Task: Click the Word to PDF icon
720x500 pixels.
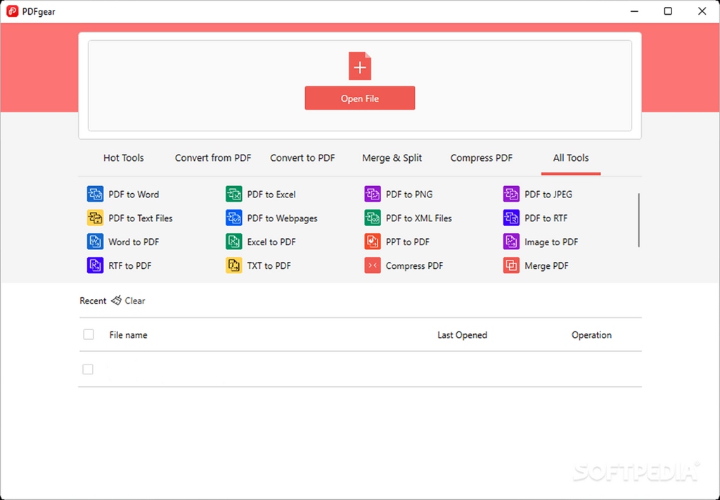Action: coord(95,242)
